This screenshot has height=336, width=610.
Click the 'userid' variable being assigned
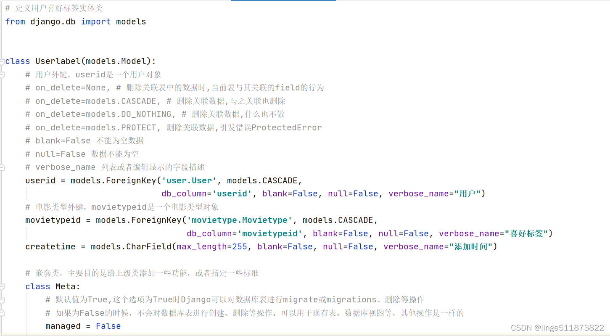pos(40,181)
